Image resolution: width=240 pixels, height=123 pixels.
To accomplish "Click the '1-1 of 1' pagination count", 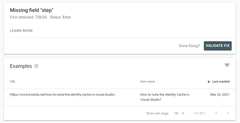I will [x=199, y=113].
